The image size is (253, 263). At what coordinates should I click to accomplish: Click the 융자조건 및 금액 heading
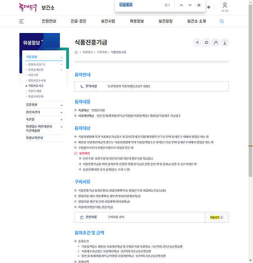click(89, 233)
